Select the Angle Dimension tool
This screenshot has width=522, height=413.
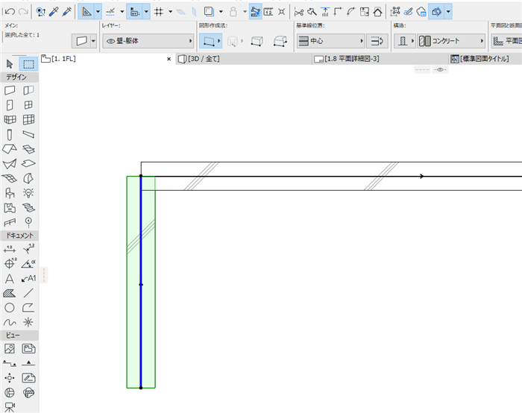coord(28,264)
